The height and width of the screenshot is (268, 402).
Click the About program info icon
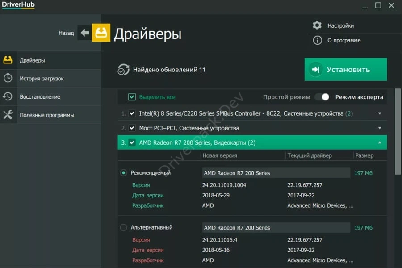click(318, 40)
